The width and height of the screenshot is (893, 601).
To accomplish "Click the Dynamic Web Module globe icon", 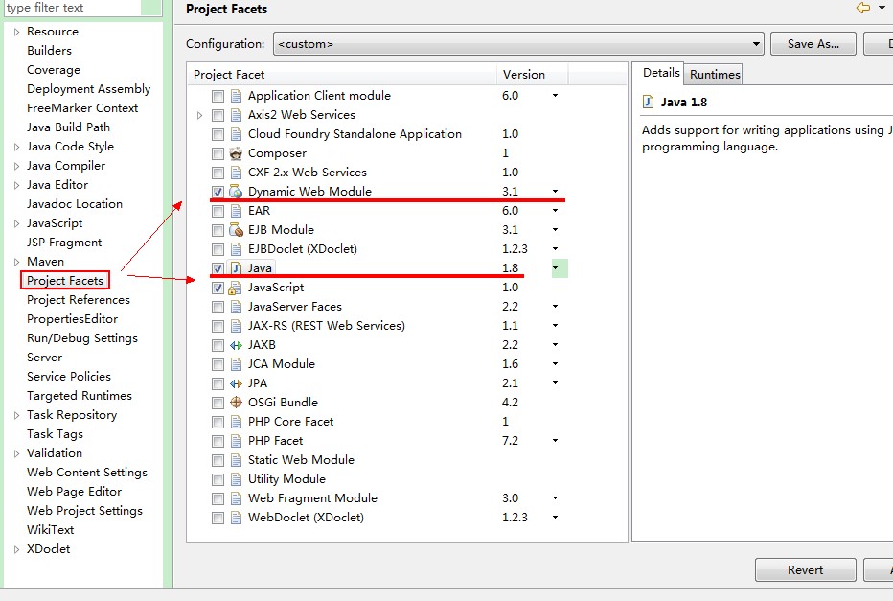I will [236, 192].
